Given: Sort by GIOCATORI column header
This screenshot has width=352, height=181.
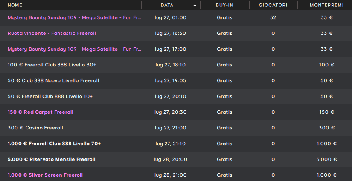Looking at the screenshot, I should tap(273, 5).
